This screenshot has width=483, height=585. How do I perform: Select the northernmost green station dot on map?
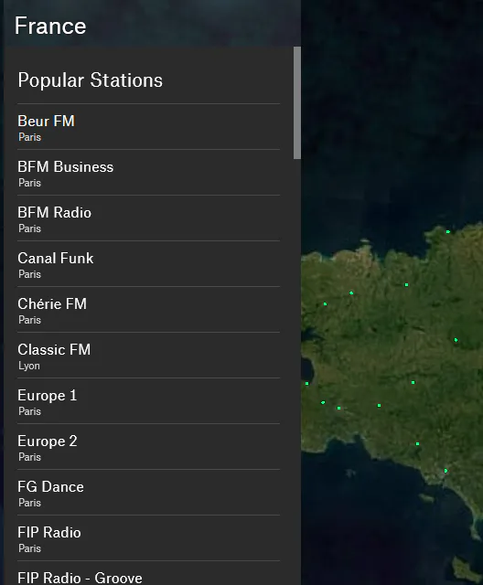[x=448, y=231]
